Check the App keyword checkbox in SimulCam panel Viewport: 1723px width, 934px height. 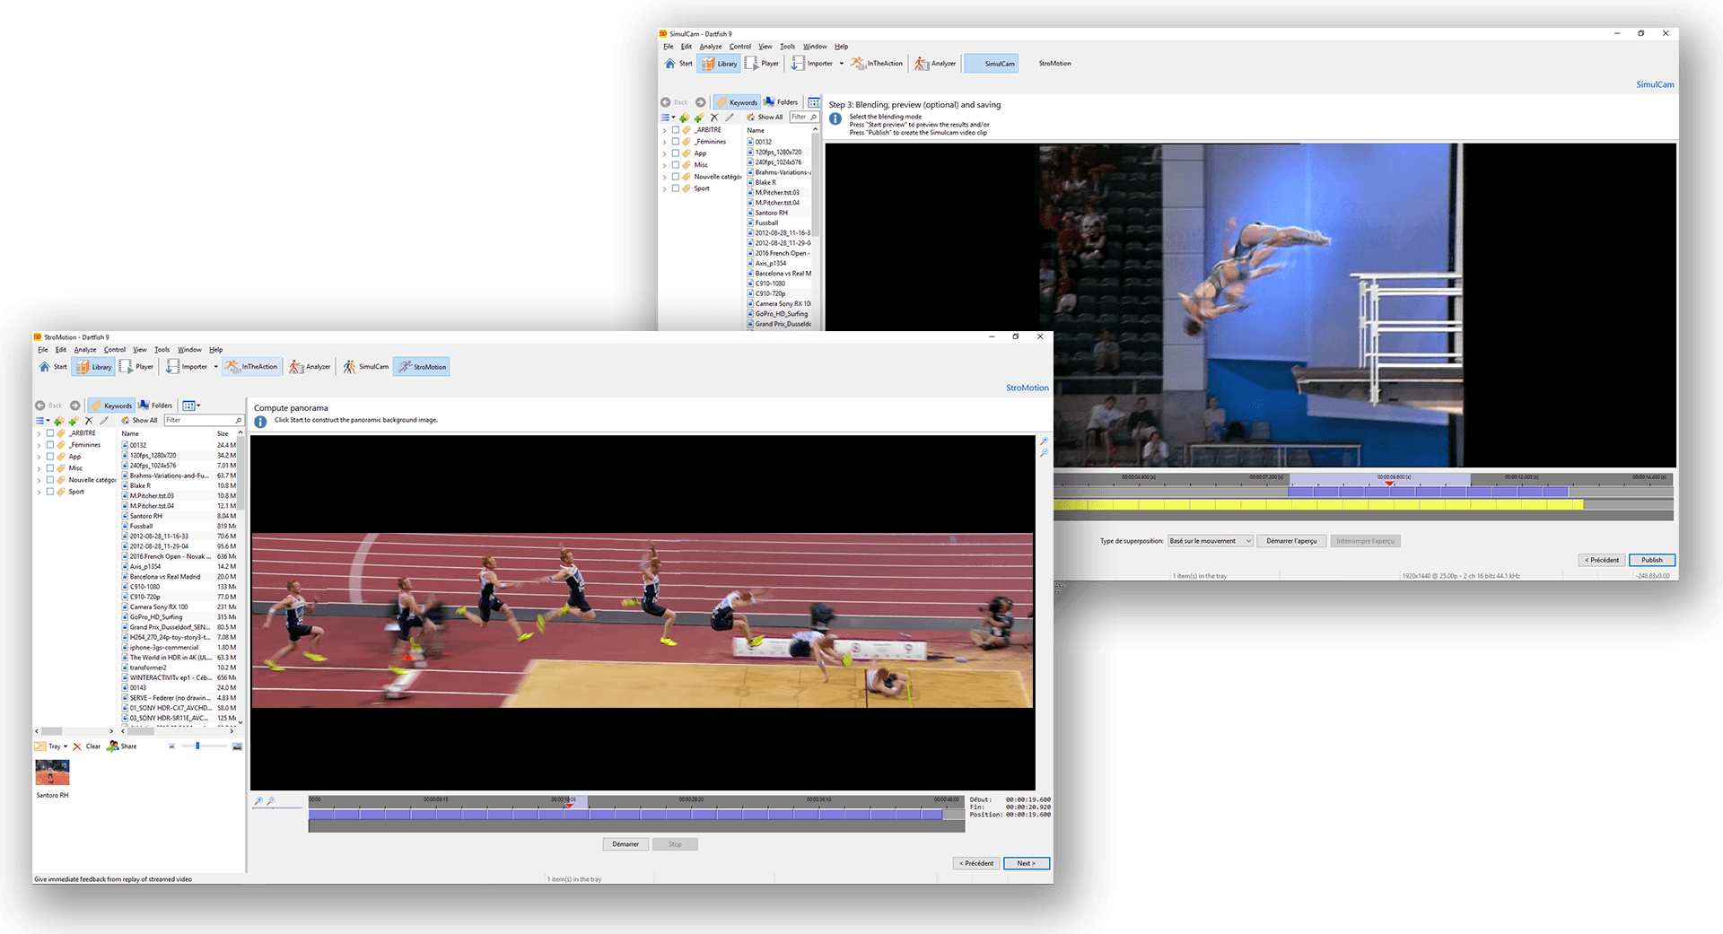tap(676, 153)
